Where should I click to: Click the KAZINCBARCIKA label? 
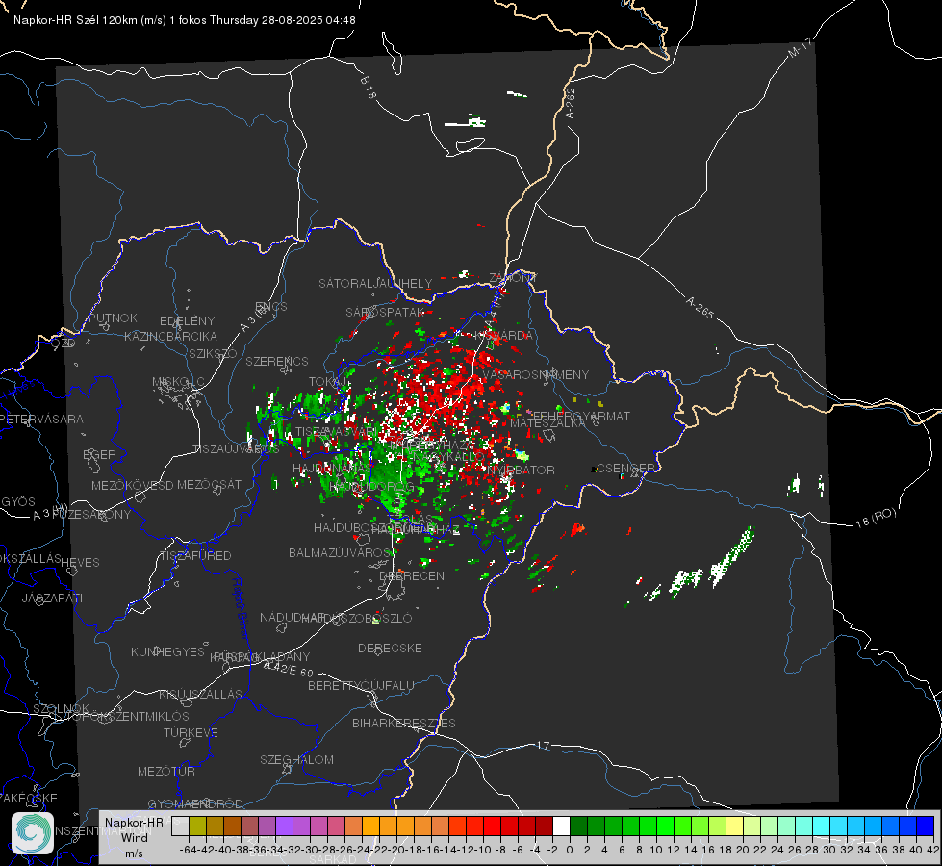click(x=170, y=336)
